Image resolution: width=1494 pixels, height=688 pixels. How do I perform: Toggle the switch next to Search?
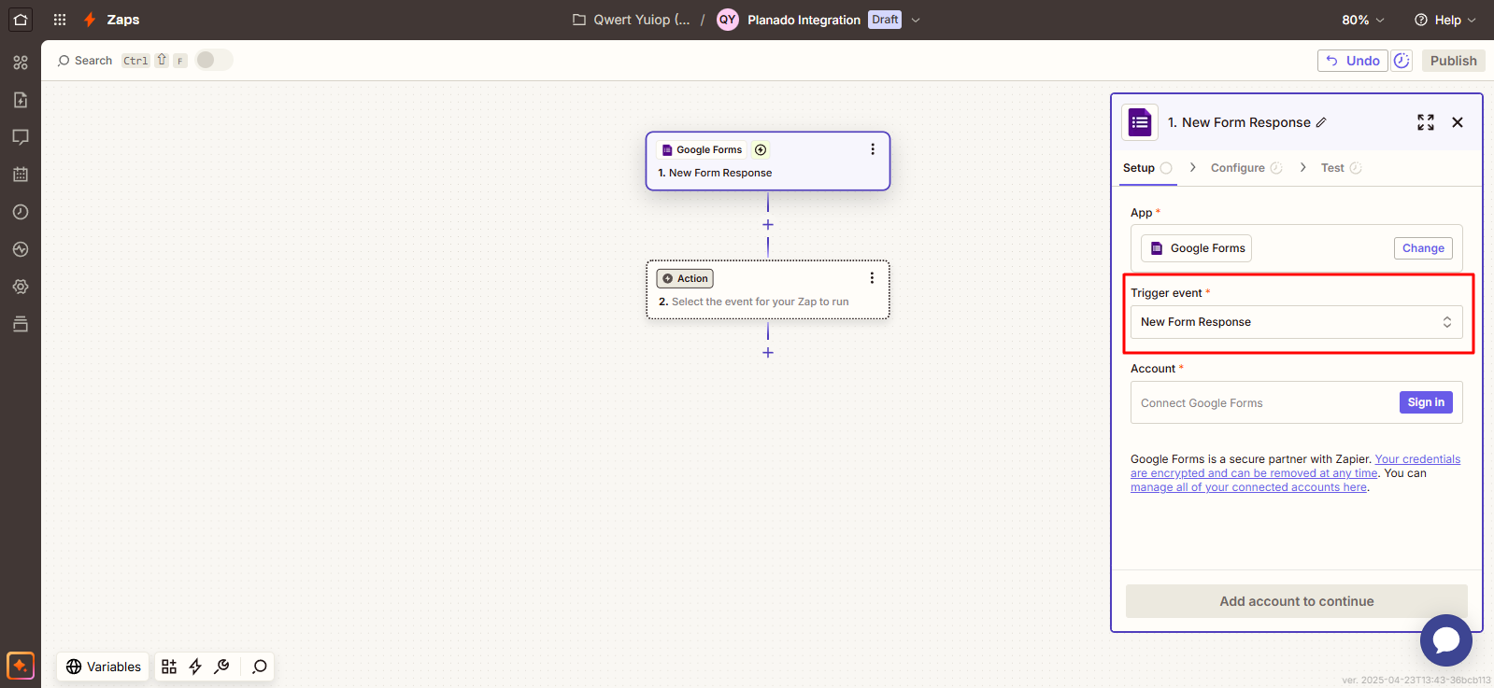pos(214,60)
